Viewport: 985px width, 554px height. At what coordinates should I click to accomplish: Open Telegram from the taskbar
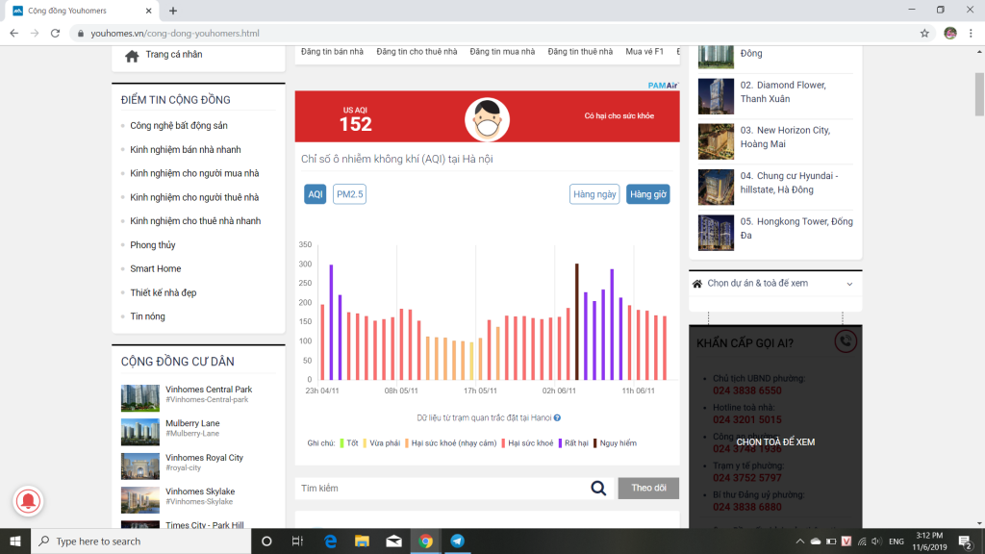click(457, 541)
